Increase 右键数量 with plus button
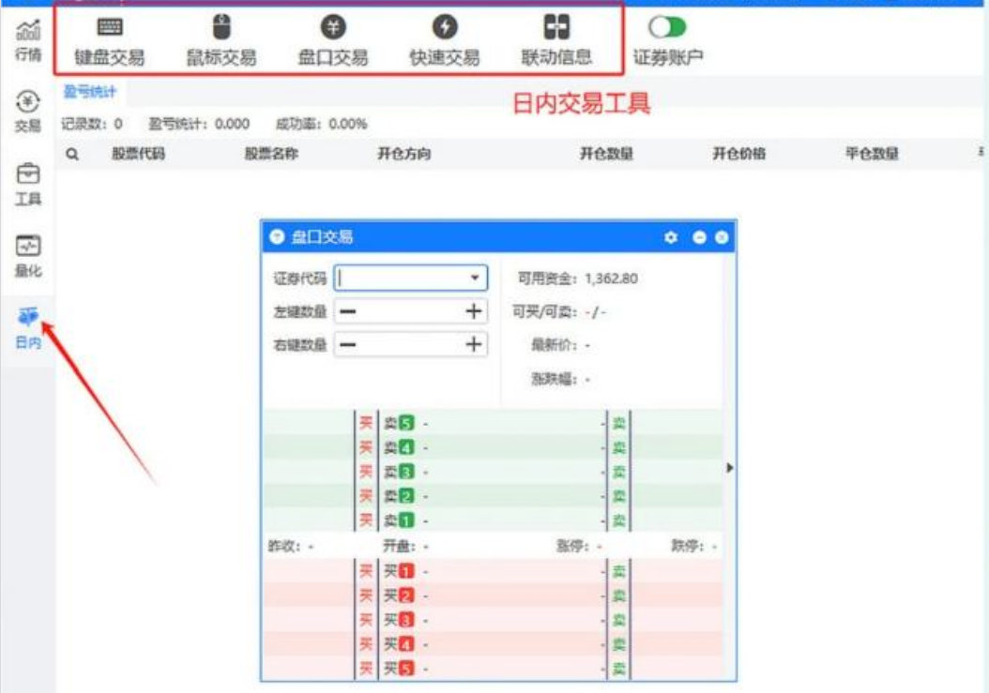The height and width of the screenshot is (693, 989). (473, 345)
